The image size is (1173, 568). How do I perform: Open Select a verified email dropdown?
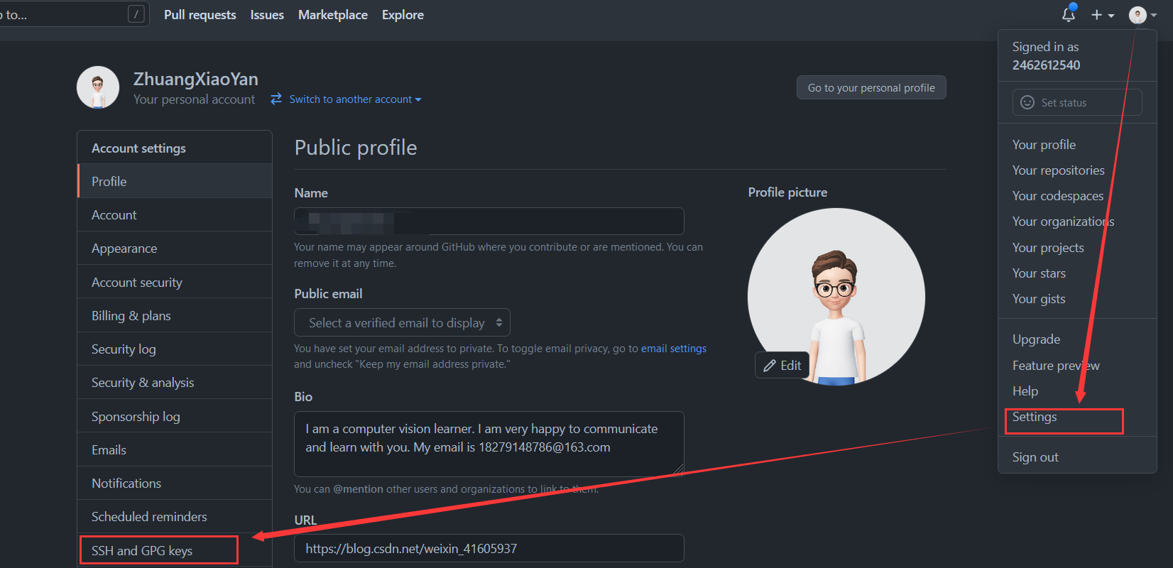point(402,322)
